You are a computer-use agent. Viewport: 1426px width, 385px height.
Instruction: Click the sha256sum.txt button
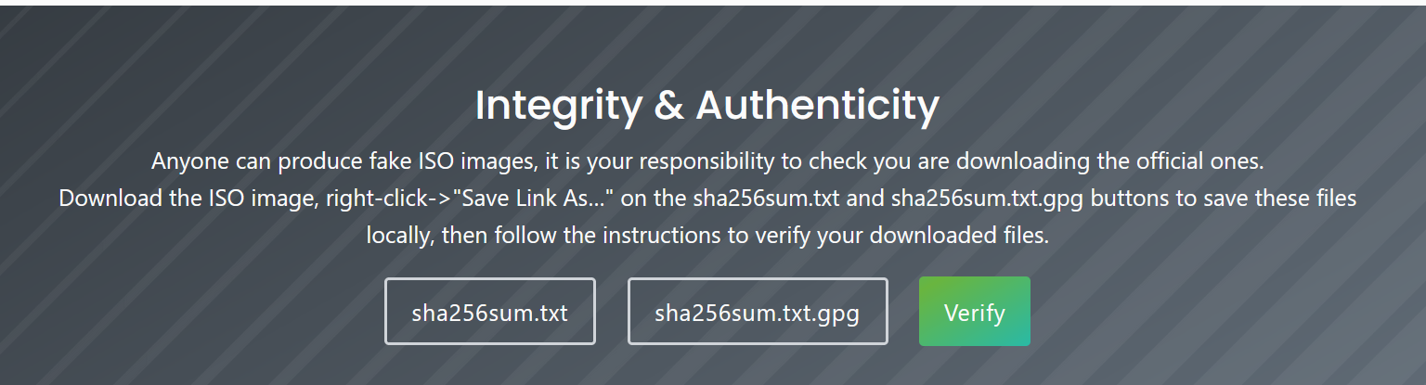[x=489, y=312]
